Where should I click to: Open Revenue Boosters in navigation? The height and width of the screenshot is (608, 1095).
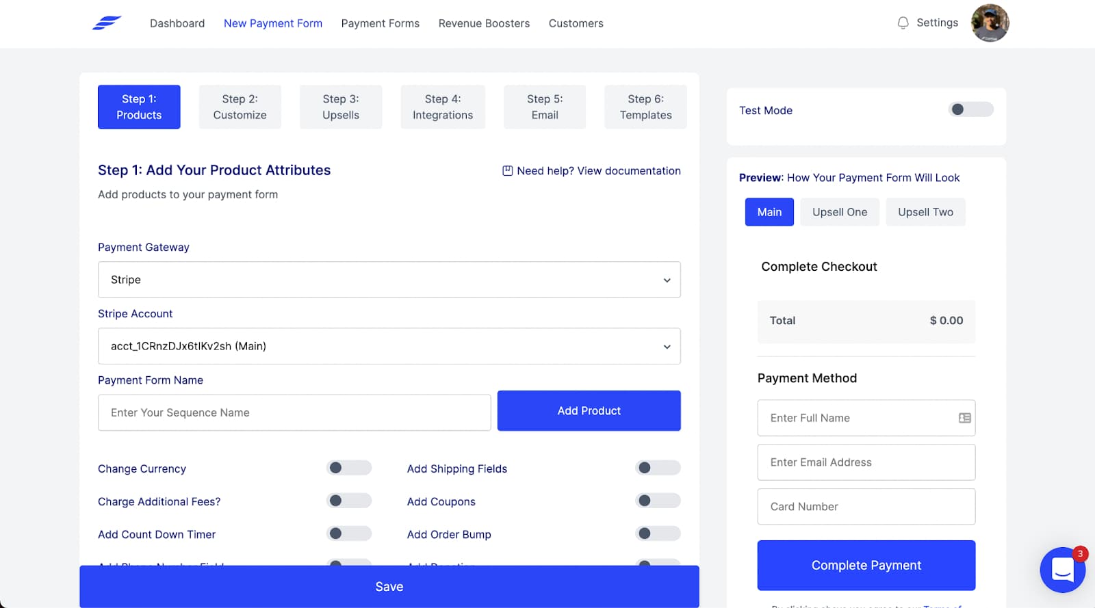coord(484,23)
